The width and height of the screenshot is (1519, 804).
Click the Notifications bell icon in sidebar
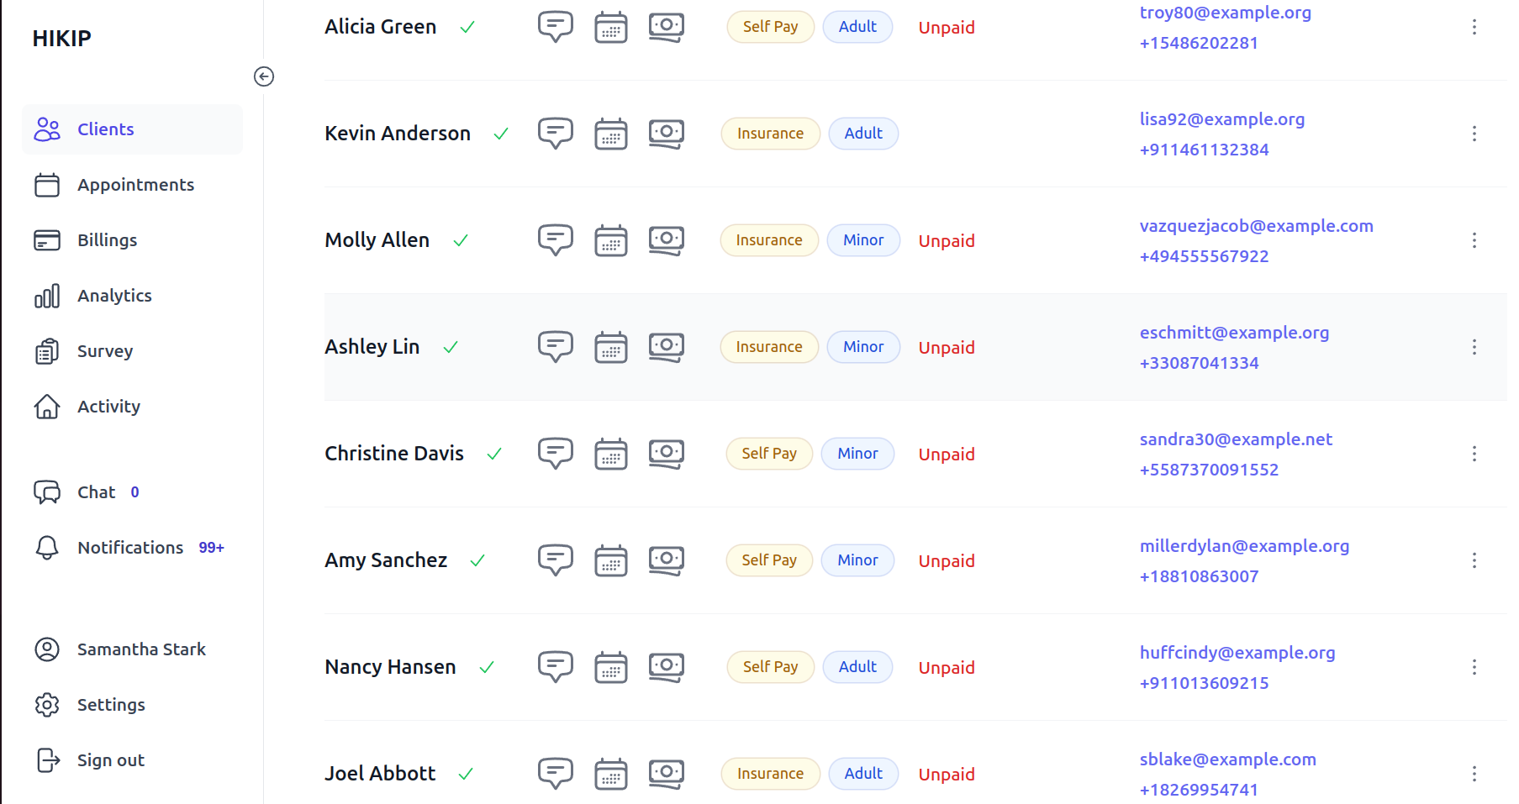pos(47,548)
